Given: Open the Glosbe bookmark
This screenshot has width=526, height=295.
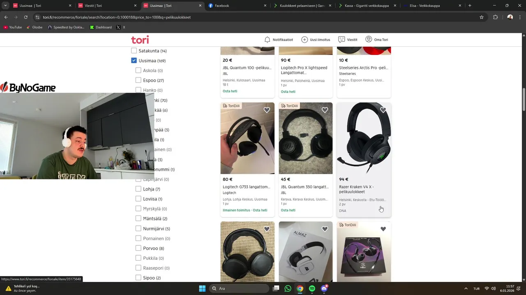Looking at the screenshot, I should click(34, 27).
